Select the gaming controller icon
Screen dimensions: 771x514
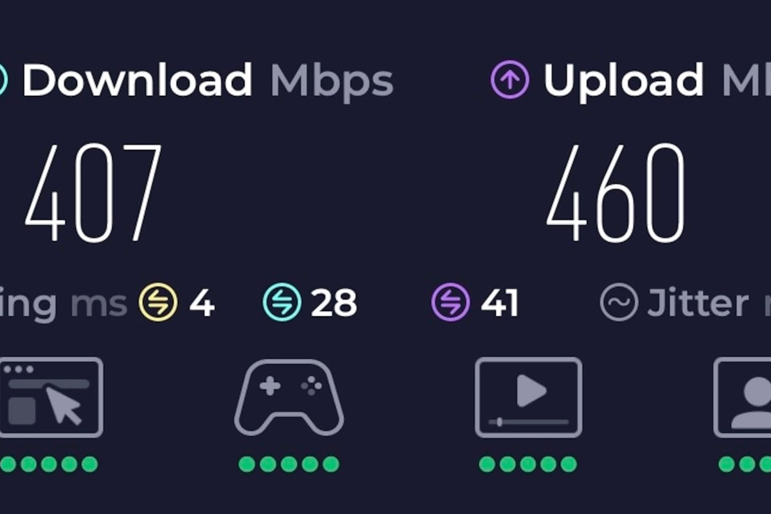click(289, 398)
